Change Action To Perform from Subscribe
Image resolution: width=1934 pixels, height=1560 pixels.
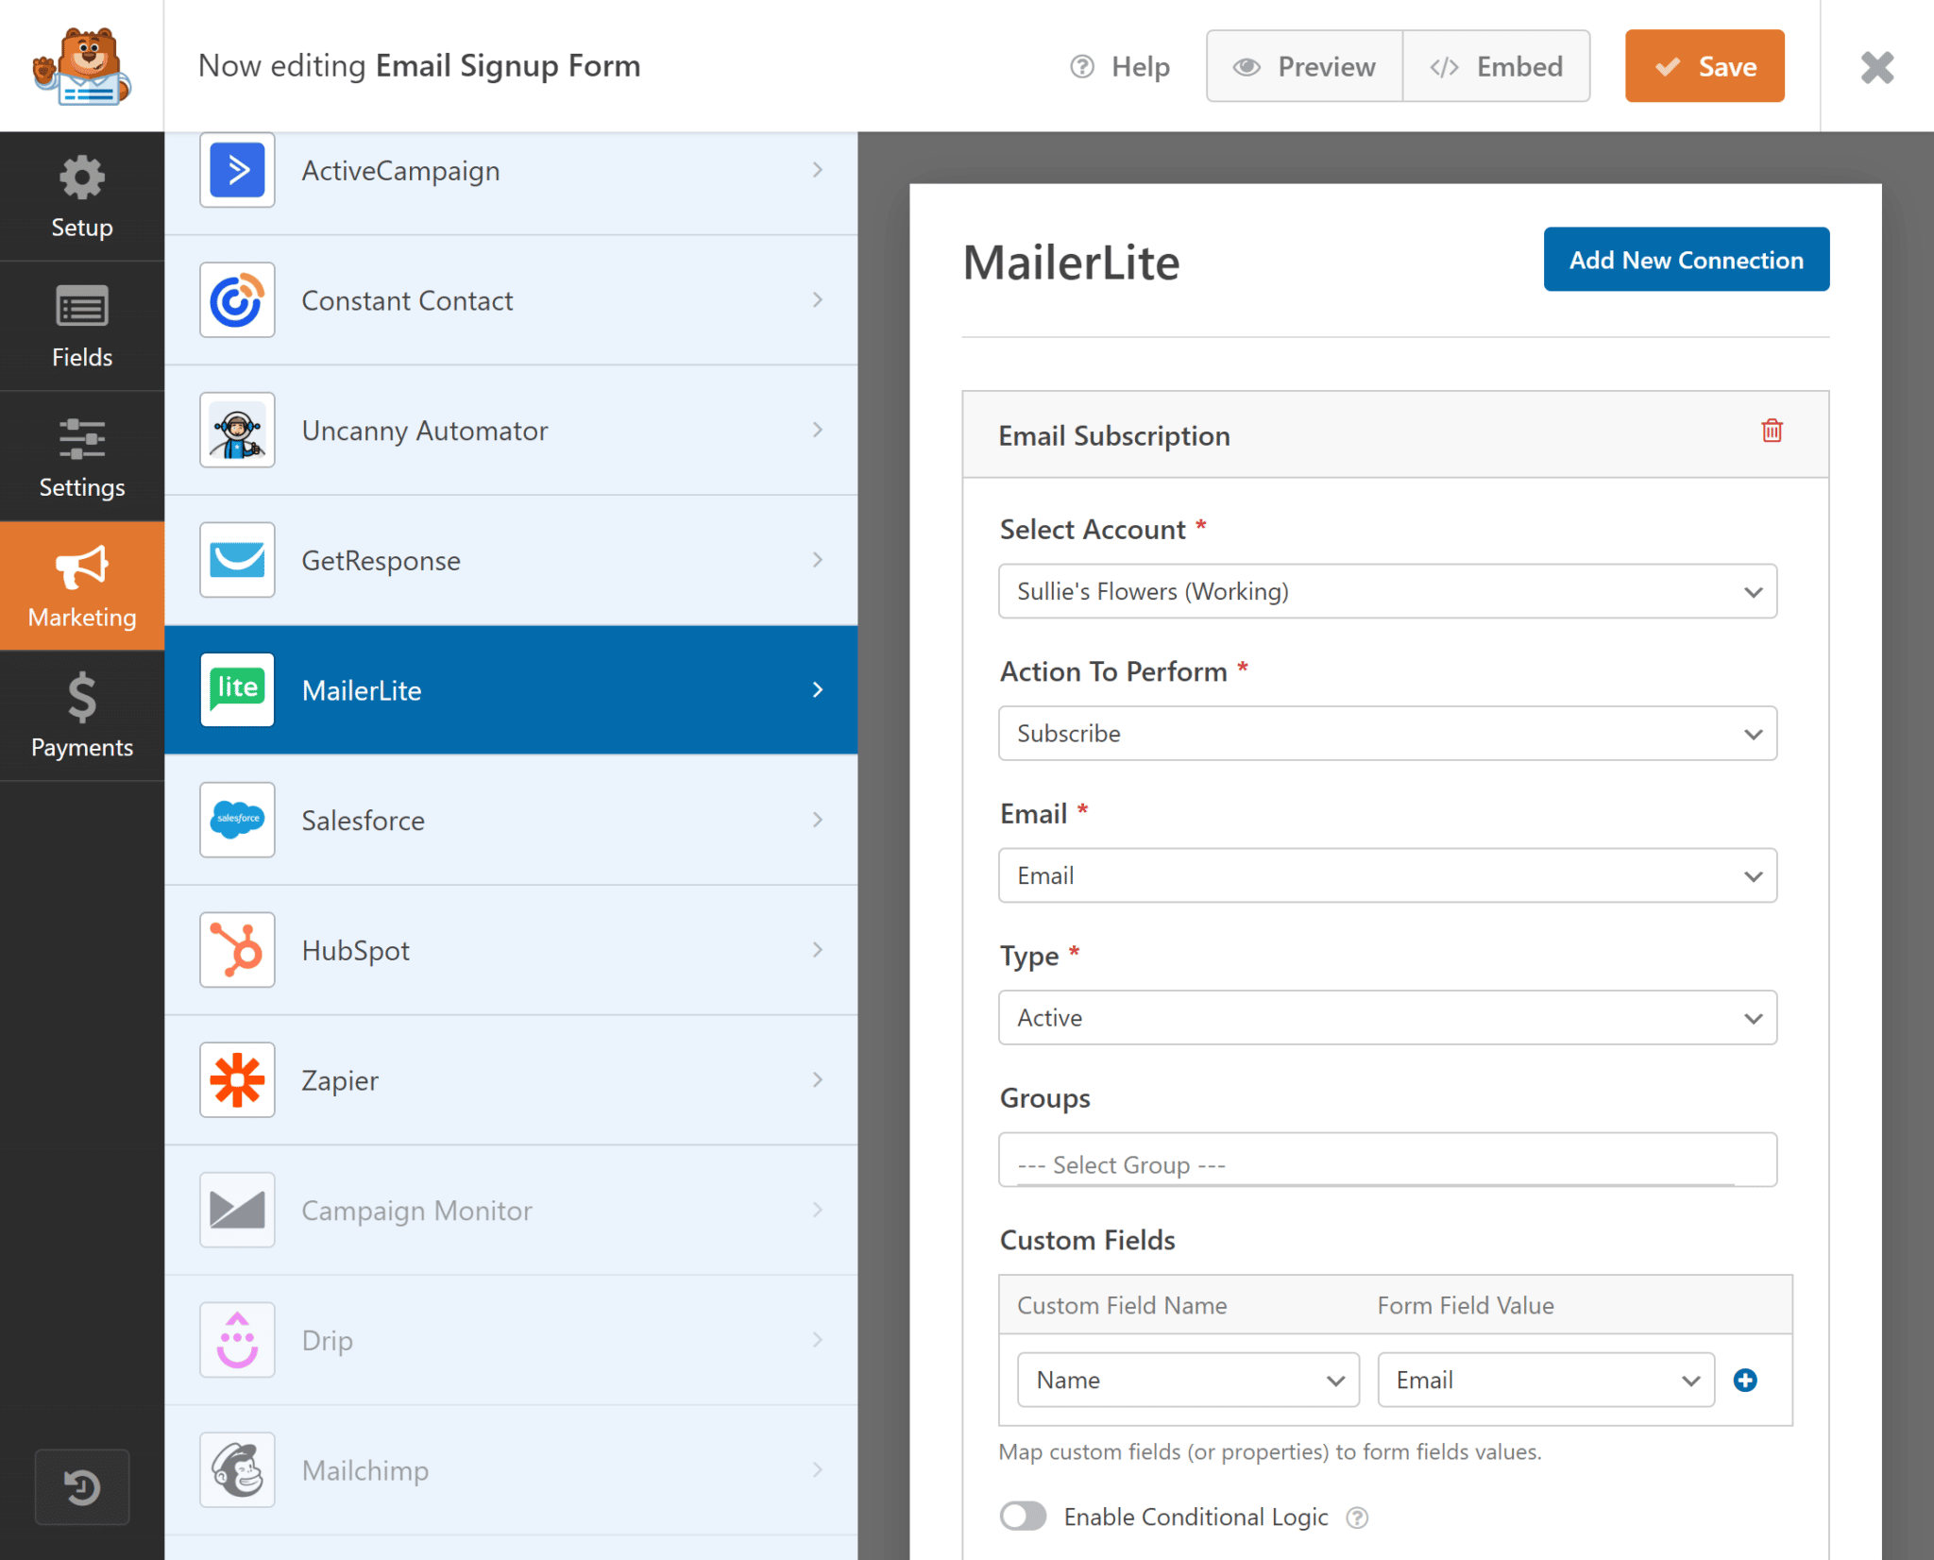(1388, 734)
